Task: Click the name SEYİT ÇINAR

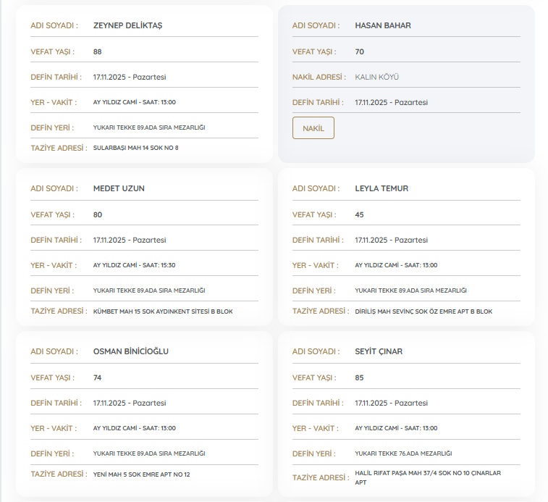Action: click(379, 351)
